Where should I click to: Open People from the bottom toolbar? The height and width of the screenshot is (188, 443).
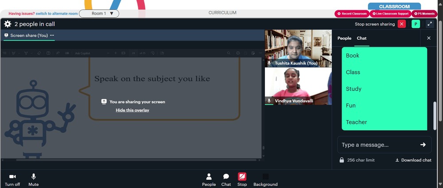(209, 180)
